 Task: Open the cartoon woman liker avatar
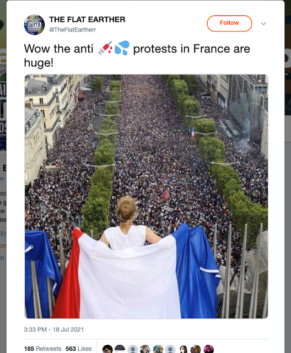183,349
